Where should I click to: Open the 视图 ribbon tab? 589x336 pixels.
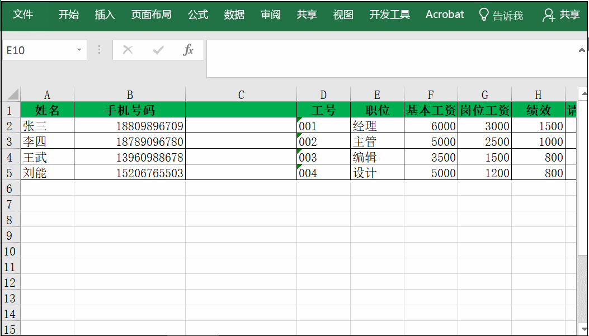pos(343,15)
